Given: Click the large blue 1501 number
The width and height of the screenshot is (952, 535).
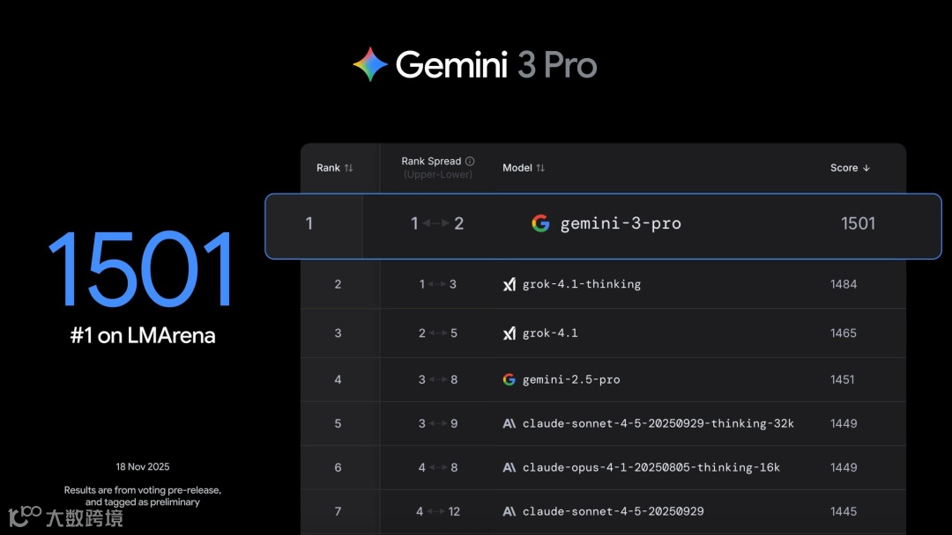Looking at the screenshot, I should click(140, 268).
